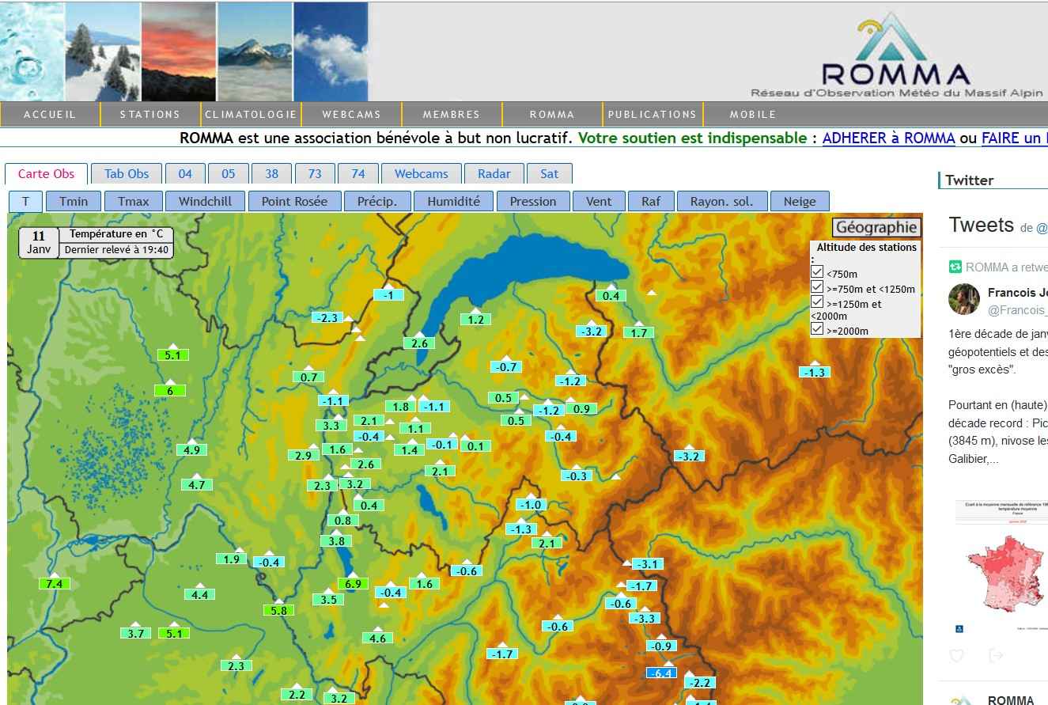Show Rayon. sol. values

click(721, 201)
